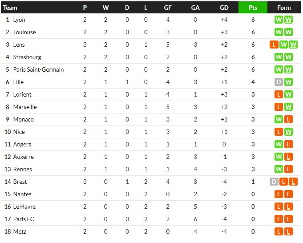Screen dimensions: 303x243
Task: Click Toulouse's first win form badge
Action: coord(279,32)
